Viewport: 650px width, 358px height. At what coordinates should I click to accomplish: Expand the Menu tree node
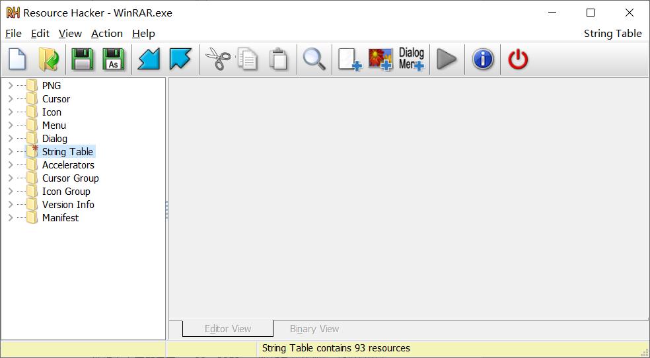coord(11,125)
